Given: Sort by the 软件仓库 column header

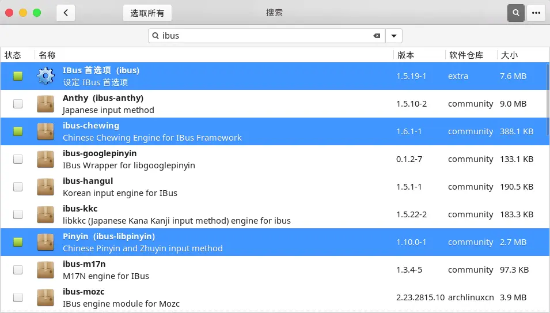Looking at the screenshot, I should click(471, 55).
